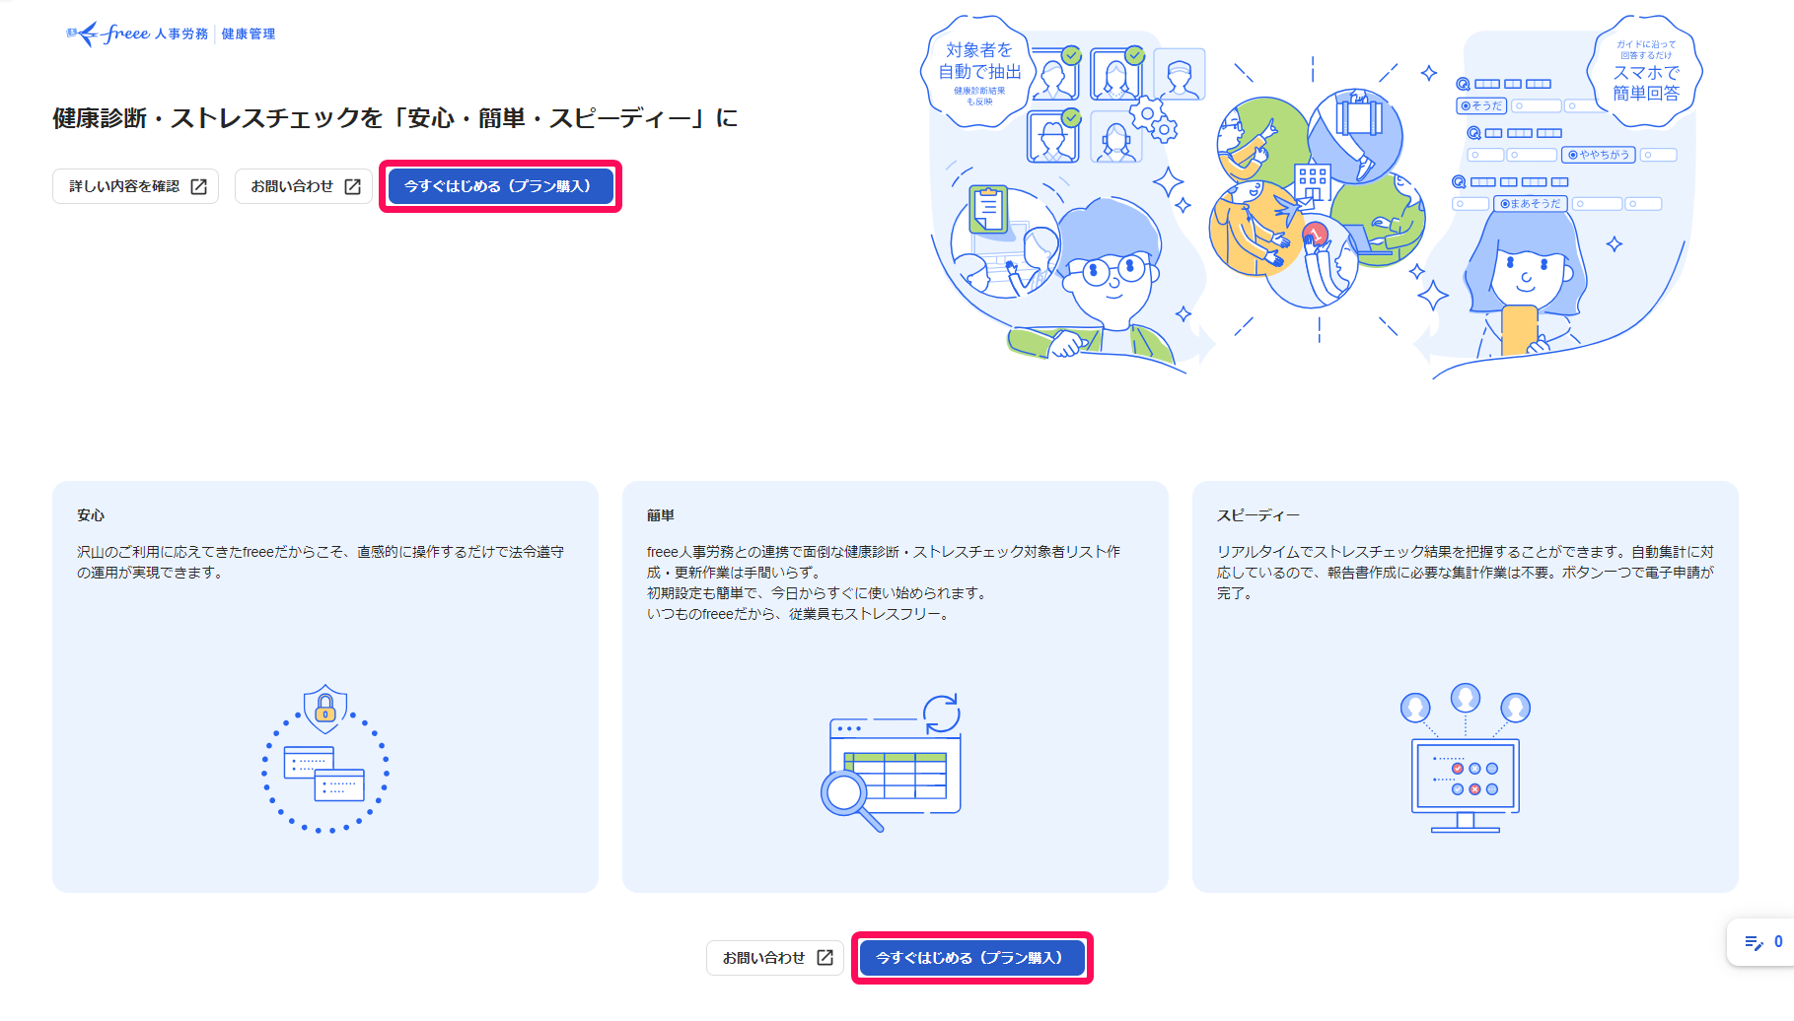
Task: Click the 安心 card heading
Action: tap(91, 515)
